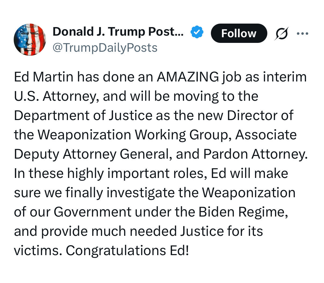Open the Donald J. Trump Post... profile name
324x283 pixels.
point(118,32)
